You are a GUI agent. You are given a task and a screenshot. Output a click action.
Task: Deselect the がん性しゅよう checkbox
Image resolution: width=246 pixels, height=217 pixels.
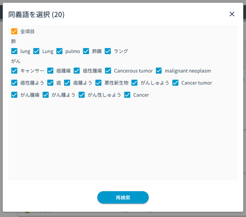pos(82,95)
